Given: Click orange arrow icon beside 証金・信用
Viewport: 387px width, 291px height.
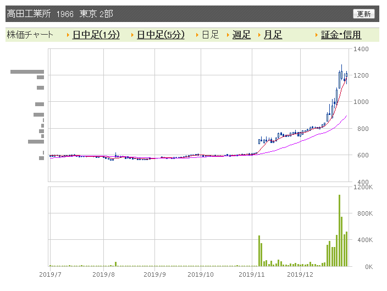Looking at the screenshot, I should tap(317, 35).
